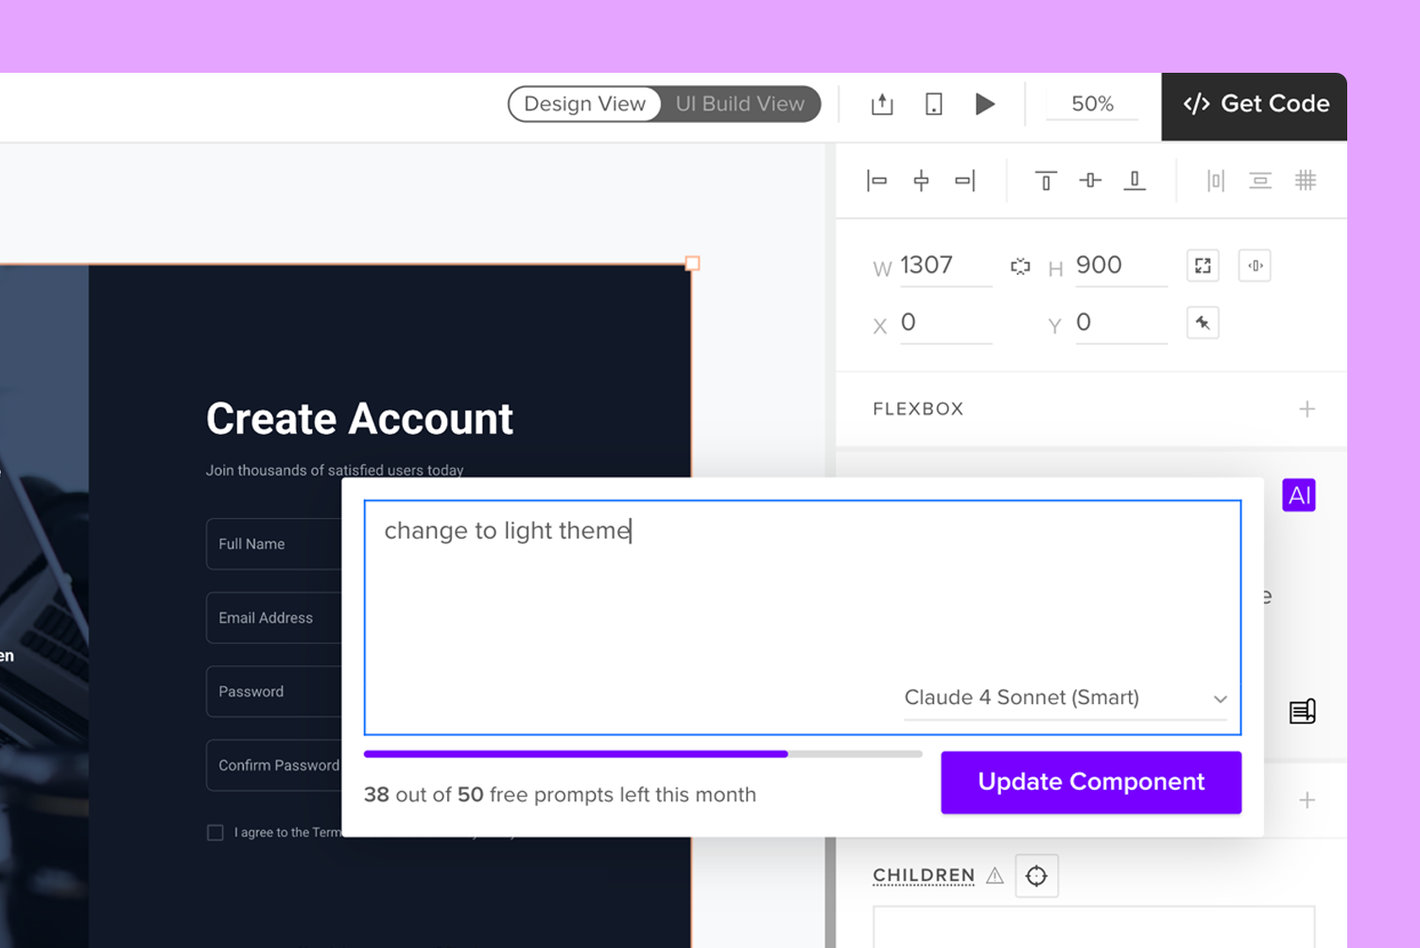The width and height of the screenshot is (1420, 948).
Task: Switch to UI Build View
Action: tap(740, 104)
